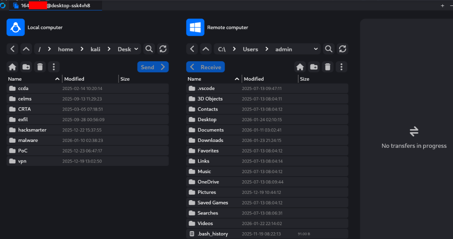This screenshot has width=453, height=239.
Task: Create new folder in remote pane
Action: point(314,67)
